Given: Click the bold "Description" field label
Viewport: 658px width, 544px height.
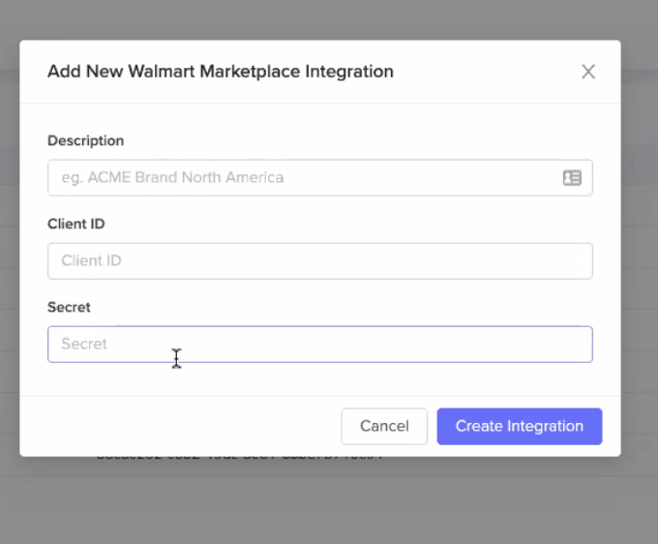Looking at the screenshot, I should [x=85, y=140].
